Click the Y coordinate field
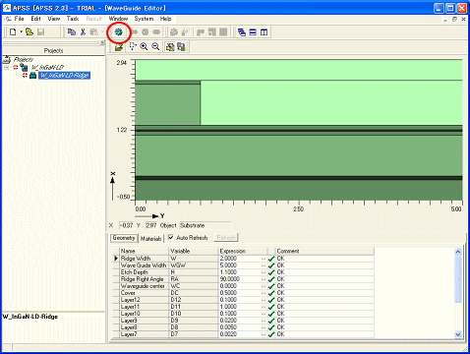Image resolution: width=470 pixels, height=354 pixels. pos(151,225)
